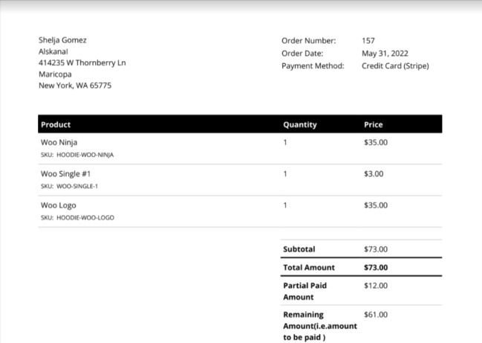Click the Partial Paid Amount value $12.00
The width and height of the screenshot is (482, 343).
pos(375,285)
